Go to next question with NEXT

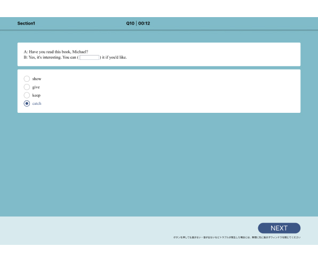(279, 228)
